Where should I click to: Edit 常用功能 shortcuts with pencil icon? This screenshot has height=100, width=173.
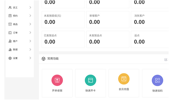tap(166, 60)
